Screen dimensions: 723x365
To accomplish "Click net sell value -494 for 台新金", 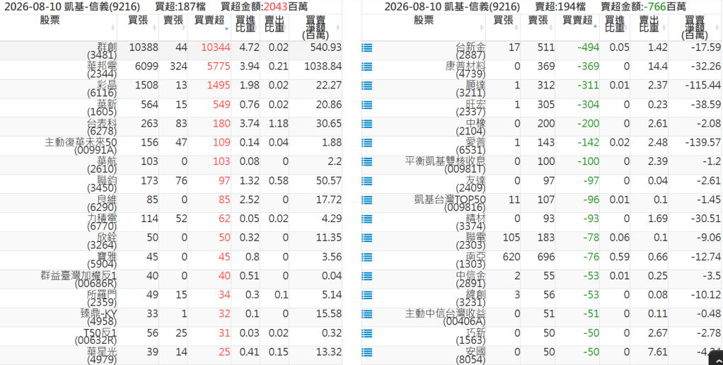I will click(587, 47).
